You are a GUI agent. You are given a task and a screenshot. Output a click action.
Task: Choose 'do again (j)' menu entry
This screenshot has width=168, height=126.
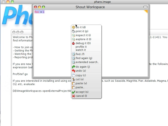click(86, 67)
